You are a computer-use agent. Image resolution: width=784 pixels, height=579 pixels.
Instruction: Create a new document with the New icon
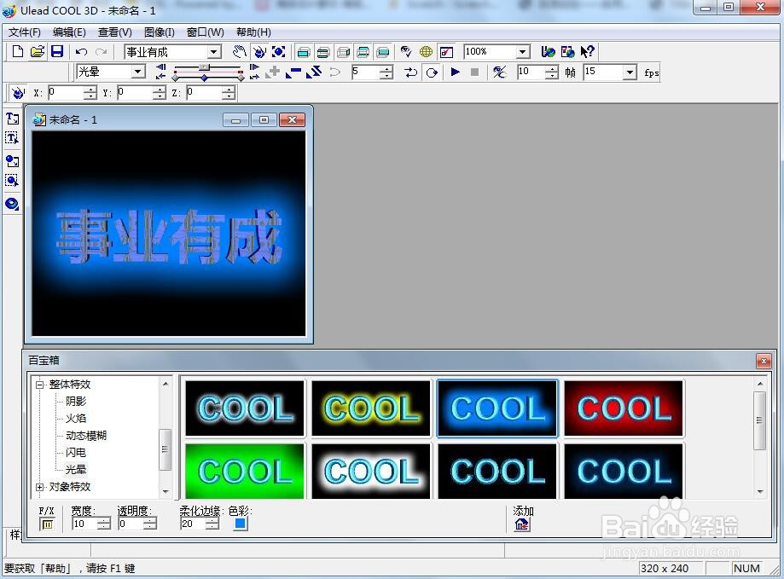(18, 51)
